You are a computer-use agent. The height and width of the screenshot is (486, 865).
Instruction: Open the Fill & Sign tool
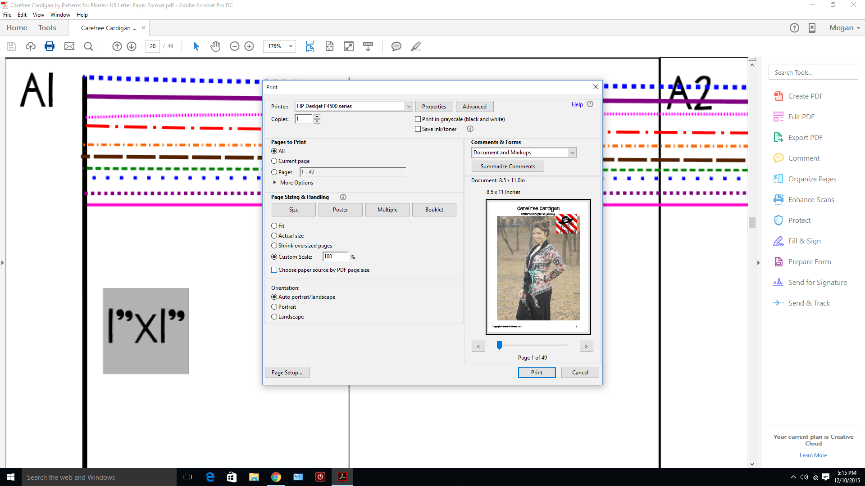(x=804, y=241)
